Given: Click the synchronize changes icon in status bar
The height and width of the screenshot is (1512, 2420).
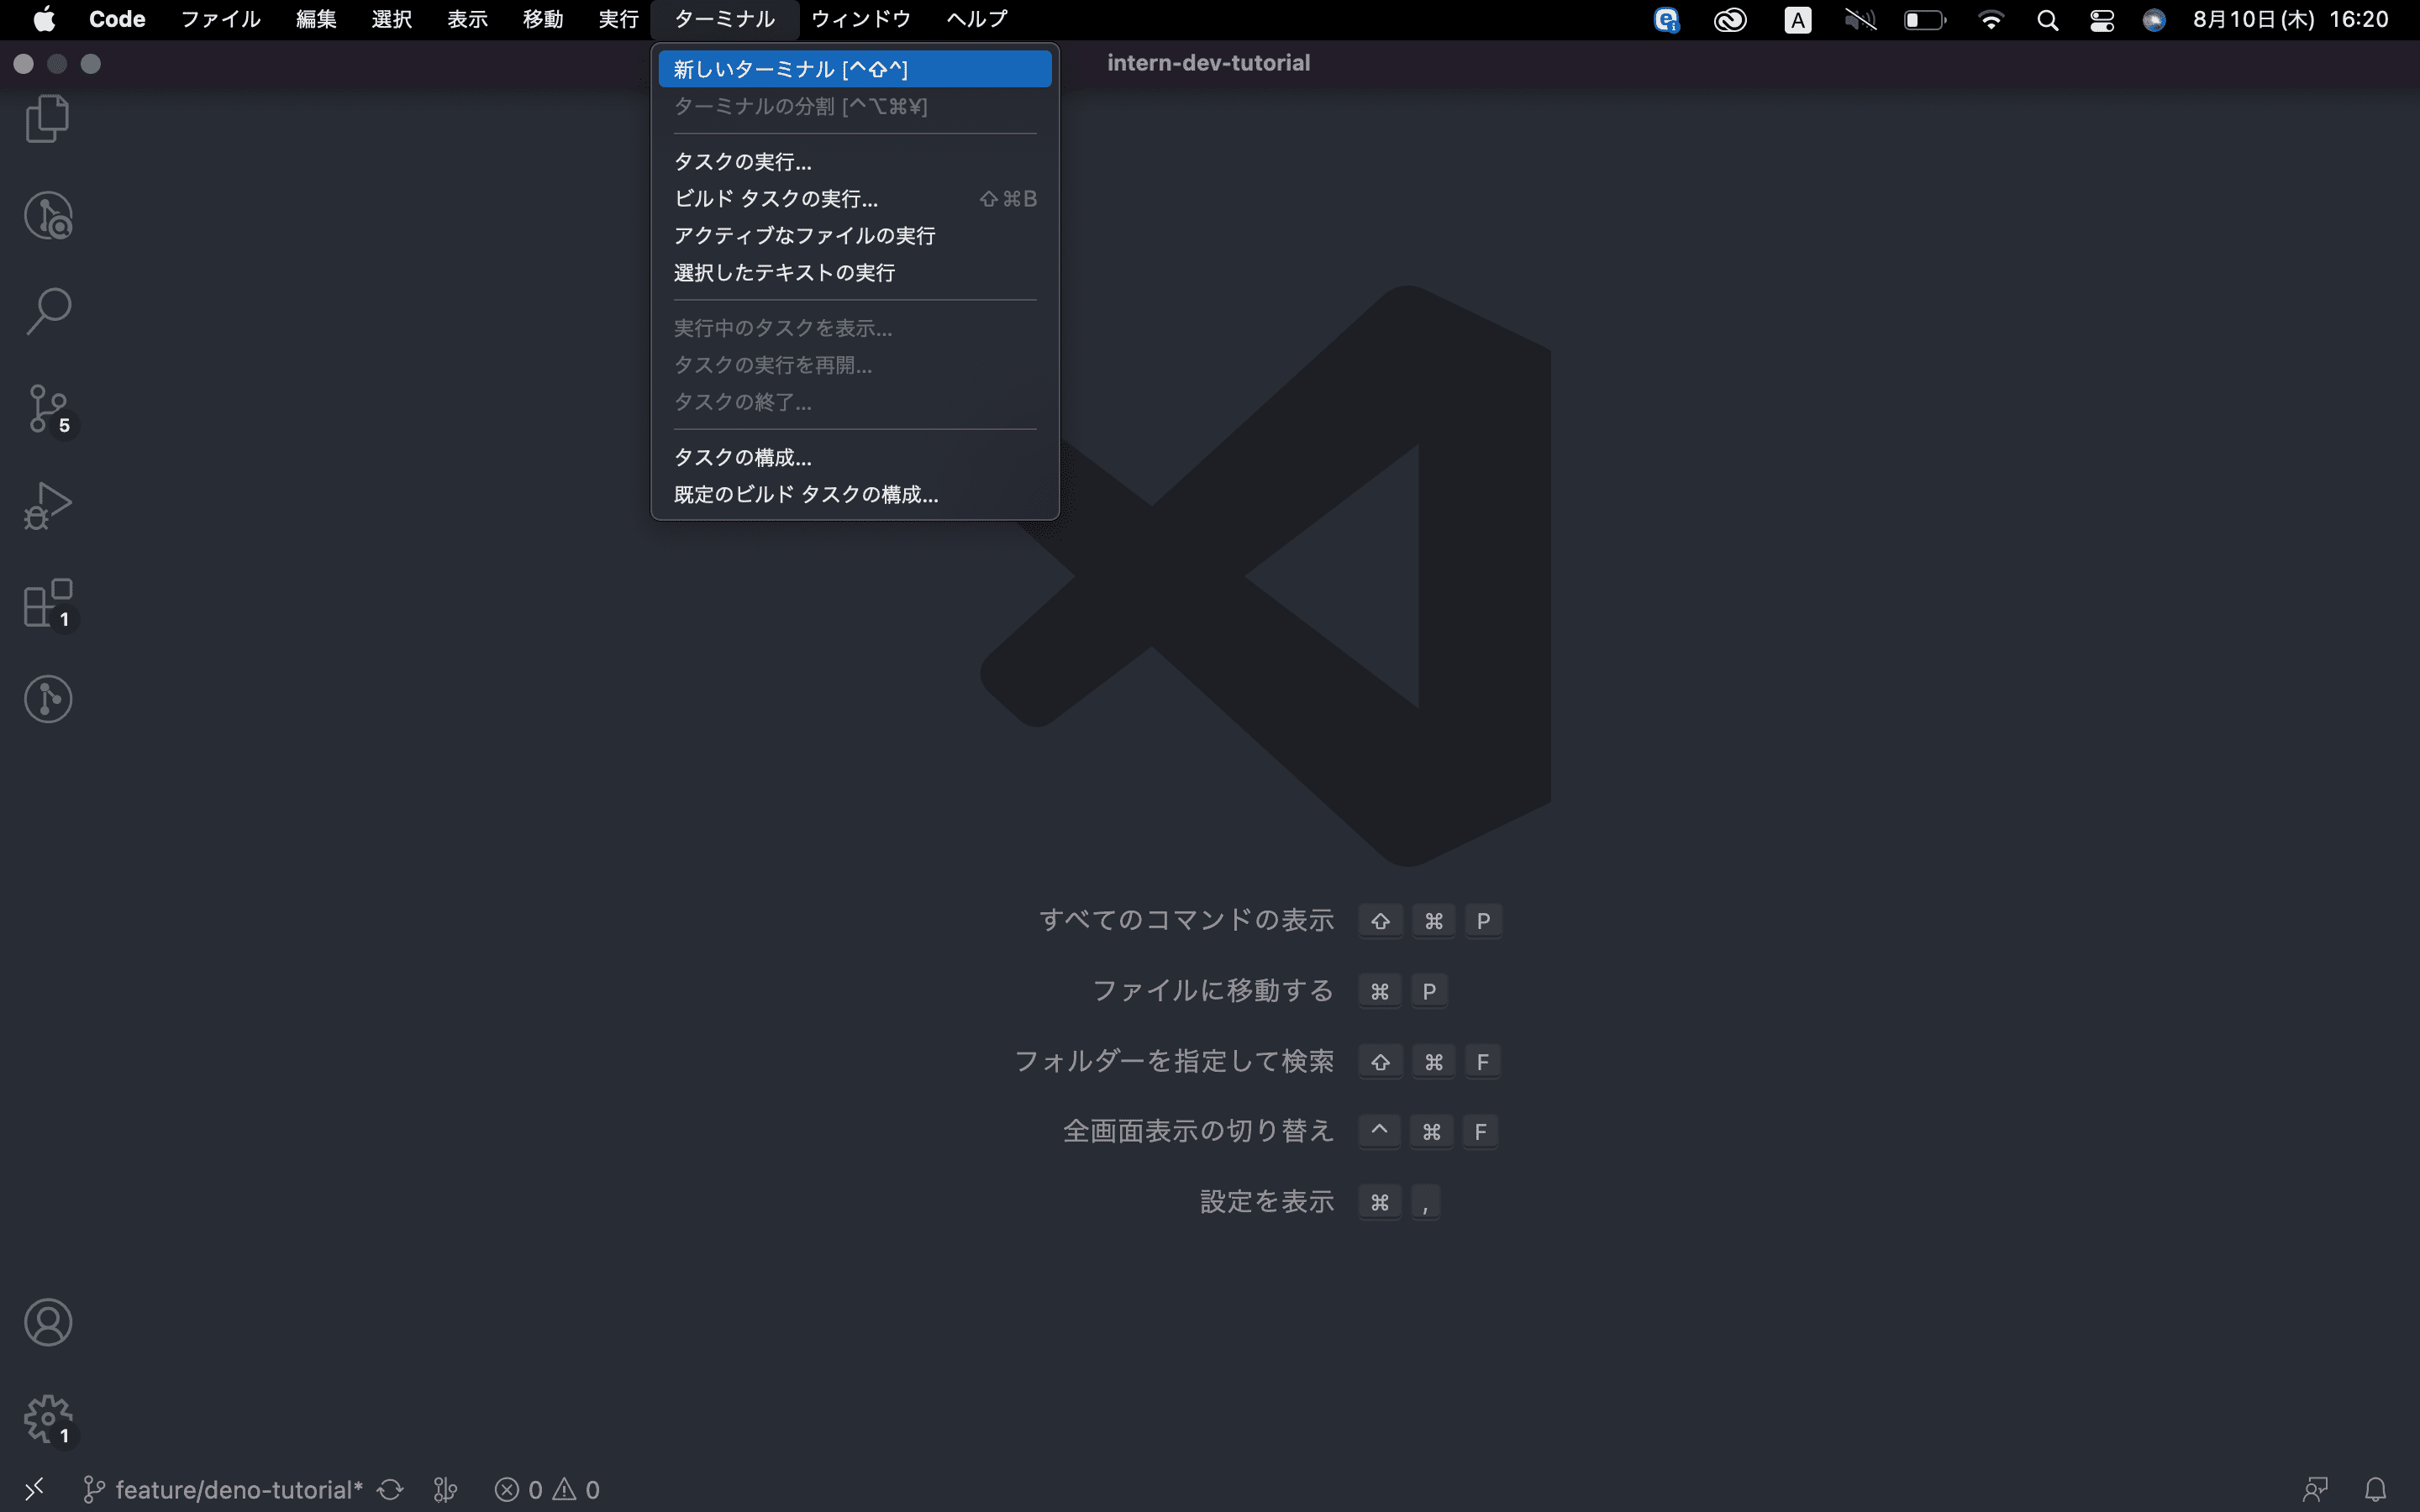Looking at the screenshot, I should (390, 1490).
